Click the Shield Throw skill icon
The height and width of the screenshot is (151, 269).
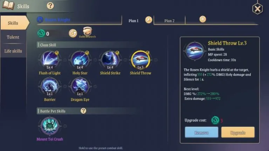140,60
